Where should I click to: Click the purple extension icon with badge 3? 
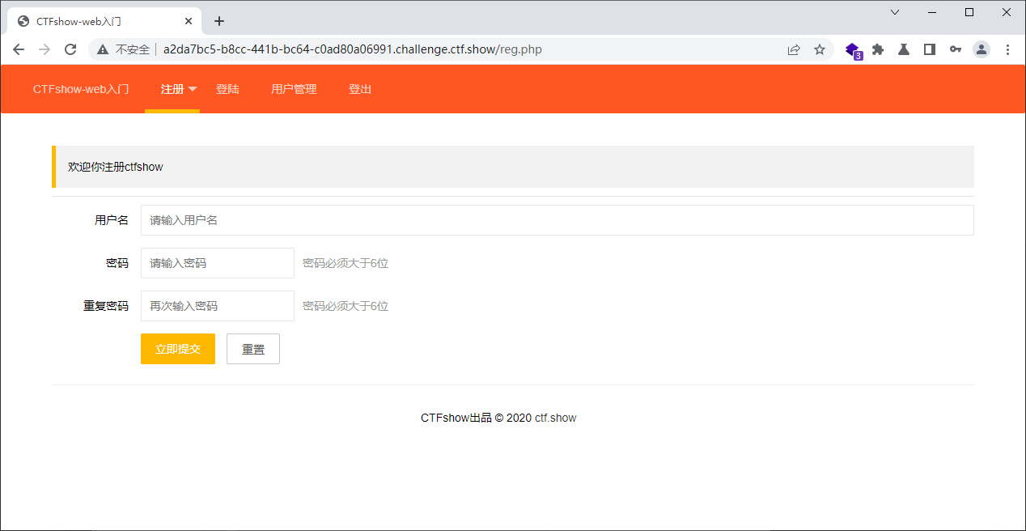[x=853, y=49]
